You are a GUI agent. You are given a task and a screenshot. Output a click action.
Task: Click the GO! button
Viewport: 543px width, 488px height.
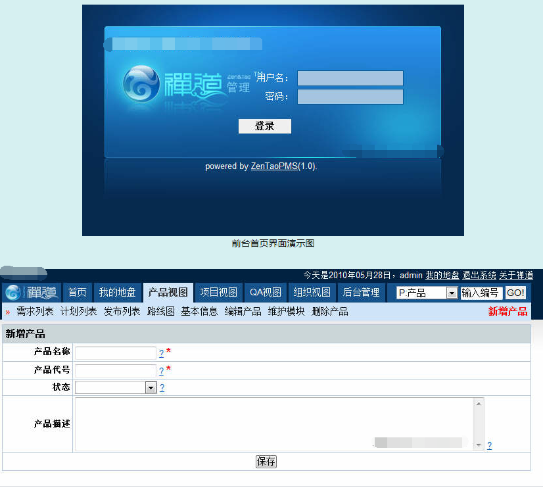(x=515, y=293)
